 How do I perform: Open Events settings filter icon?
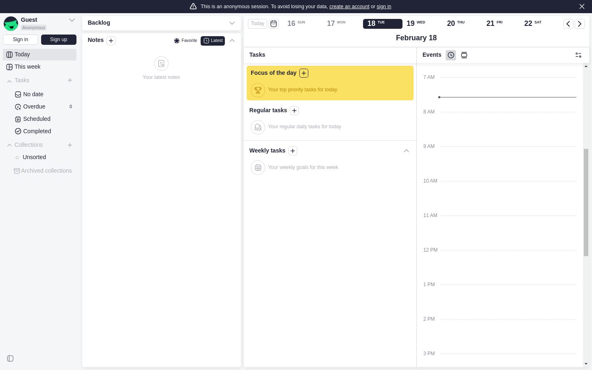tap(578, 55)
